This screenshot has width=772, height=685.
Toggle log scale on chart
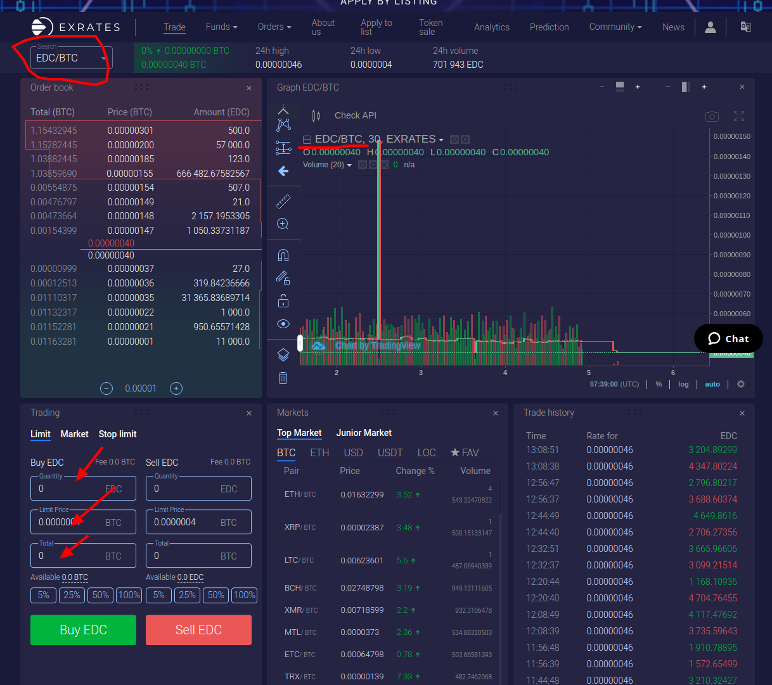(683, 384)
